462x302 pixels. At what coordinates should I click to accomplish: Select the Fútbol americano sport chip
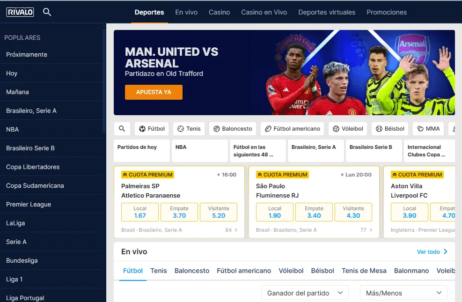(292, 129)
